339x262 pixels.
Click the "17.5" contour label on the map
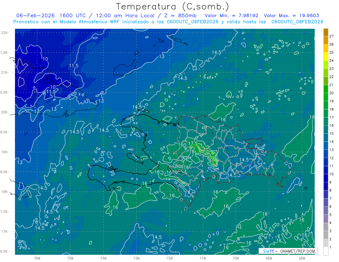coord(193,144)
